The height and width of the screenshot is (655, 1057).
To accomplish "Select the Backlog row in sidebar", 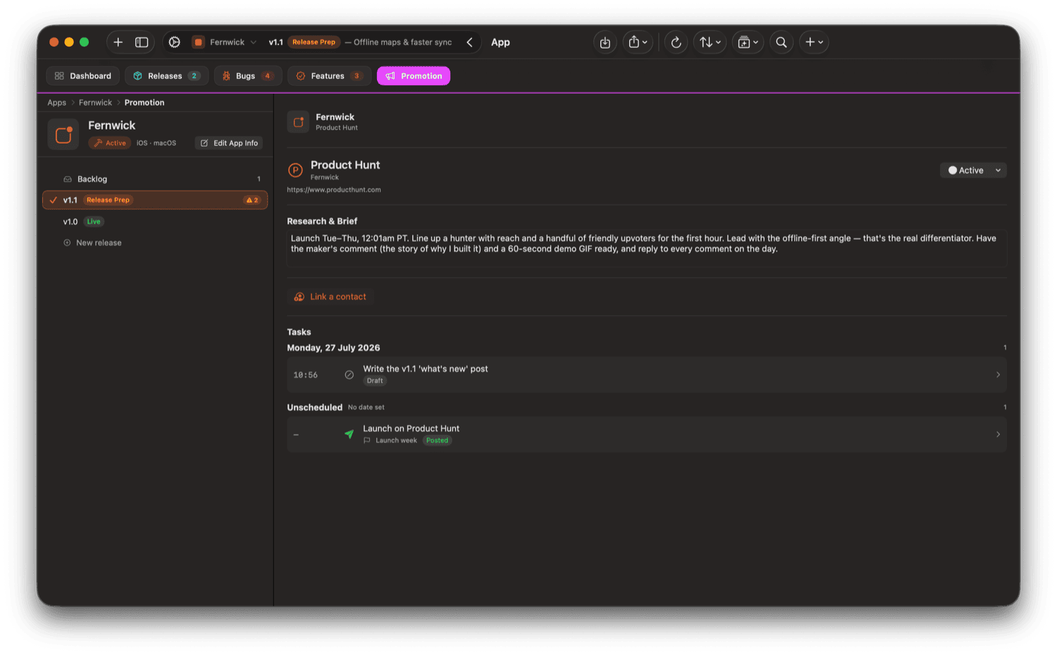I will coord(155,179).
